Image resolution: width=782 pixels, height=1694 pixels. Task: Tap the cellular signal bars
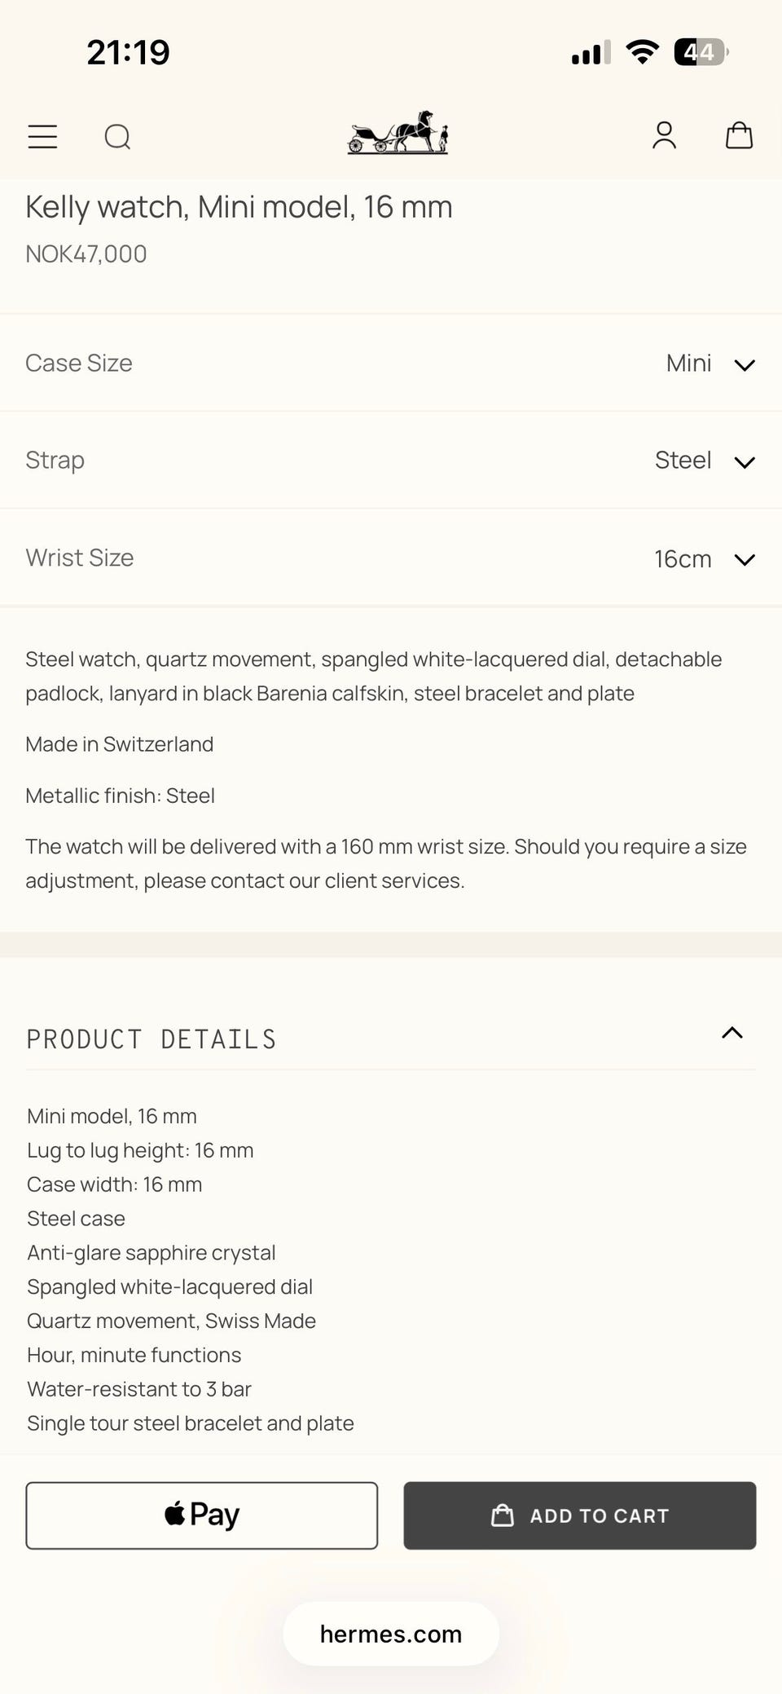pos(591,53)
